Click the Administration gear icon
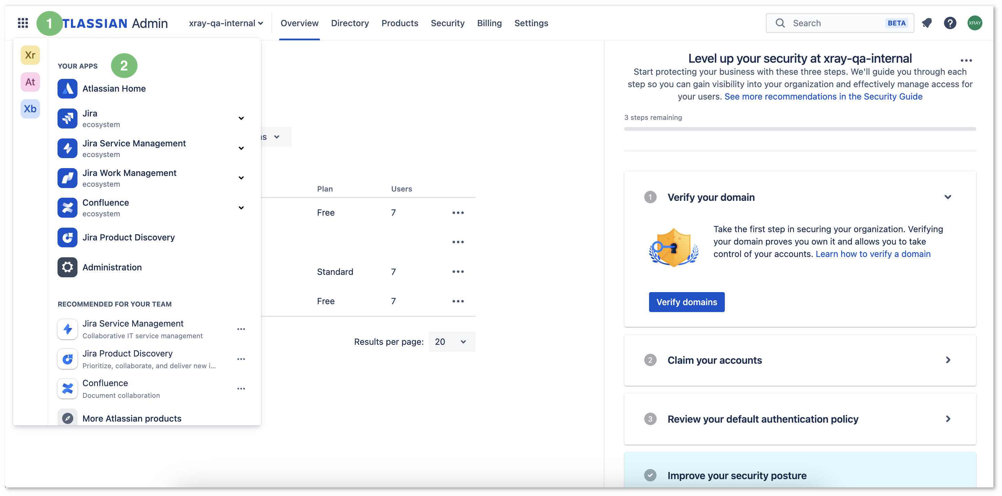Viewport: 1002px width, 496px height. [x=67, y=267]
